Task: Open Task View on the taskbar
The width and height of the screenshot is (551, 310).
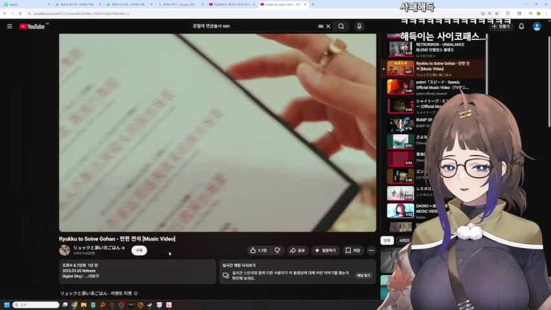Action: click(65, 305)
